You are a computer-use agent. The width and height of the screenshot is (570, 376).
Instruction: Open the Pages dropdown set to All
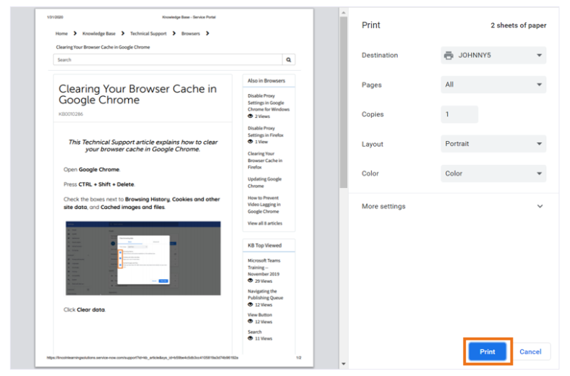coord(493,85)
